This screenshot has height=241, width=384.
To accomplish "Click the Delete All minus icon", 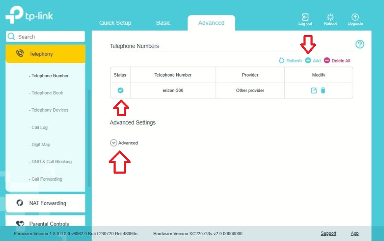I will click(327, 60).
